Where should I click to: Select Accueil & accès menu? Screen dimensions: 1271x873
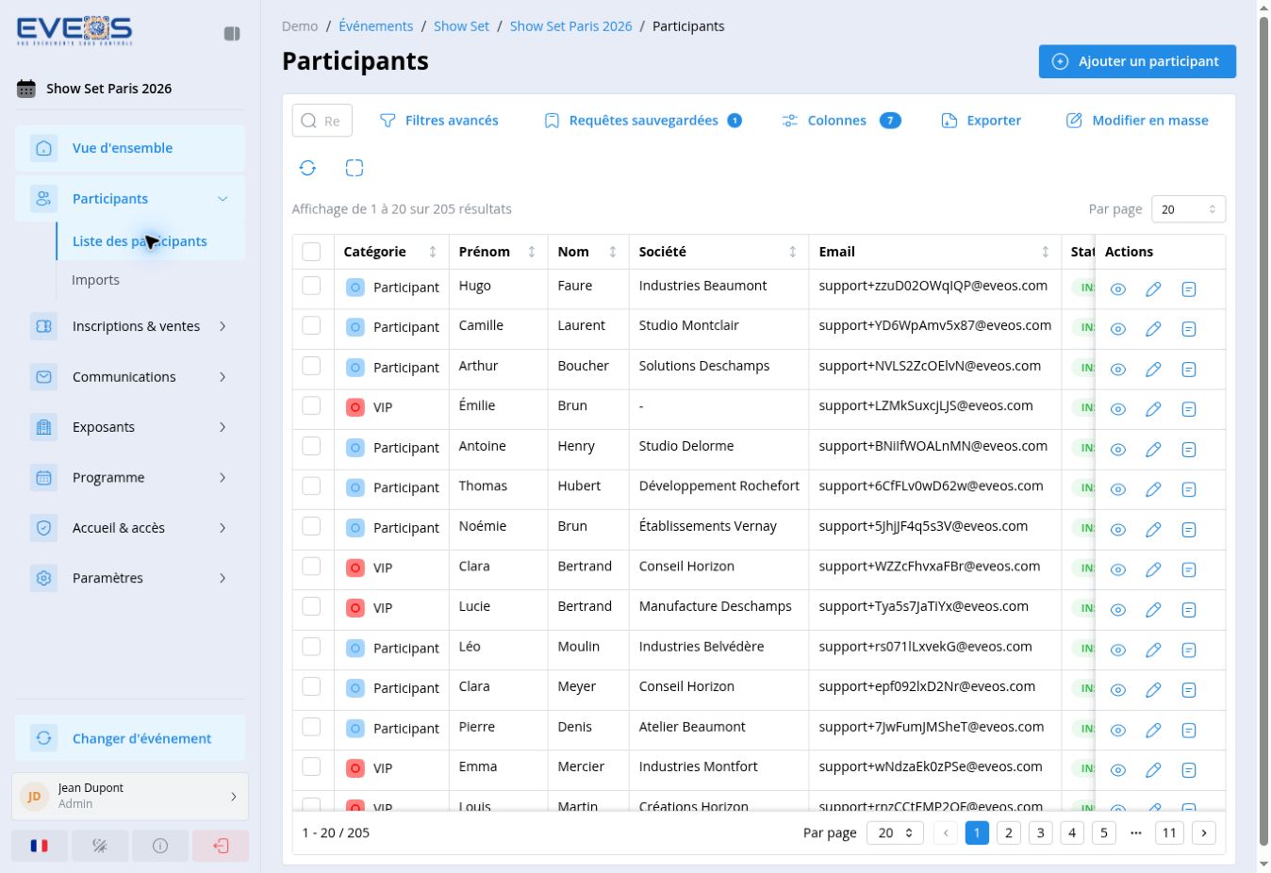pos(130,528)
